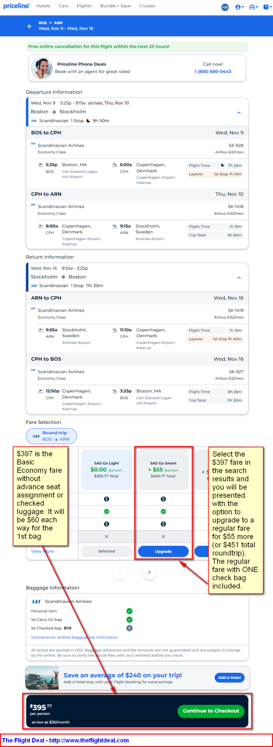Screen dimensions: 273x747
Task: Call the Priceline phone deals number
Action: [213, 71]
